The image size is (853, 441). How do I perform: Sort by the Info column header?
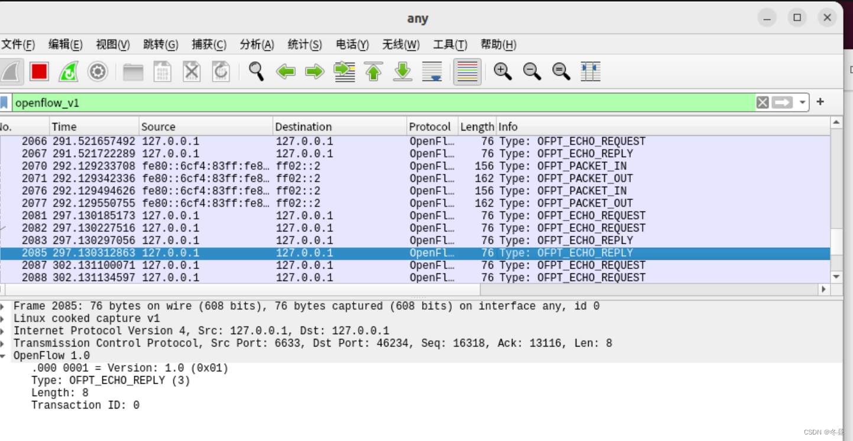click(x=663, y=127)
